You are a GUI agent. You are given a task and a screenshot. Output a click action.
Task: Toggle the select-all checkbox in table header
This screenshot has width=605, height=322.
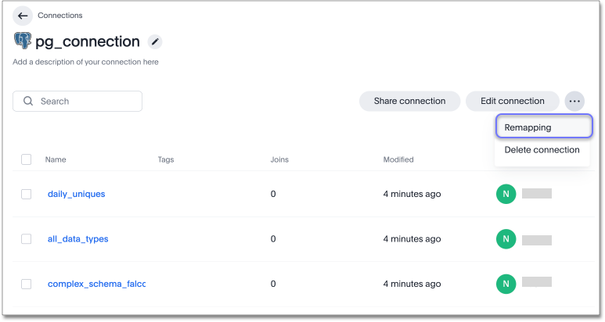27,159
